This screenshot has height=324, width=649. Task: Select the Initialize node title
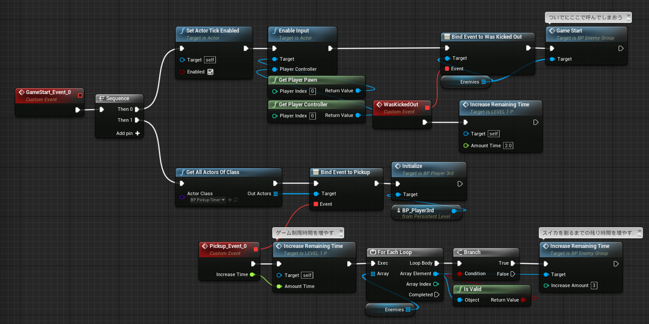pyautogui.click(x=412, y=166)
